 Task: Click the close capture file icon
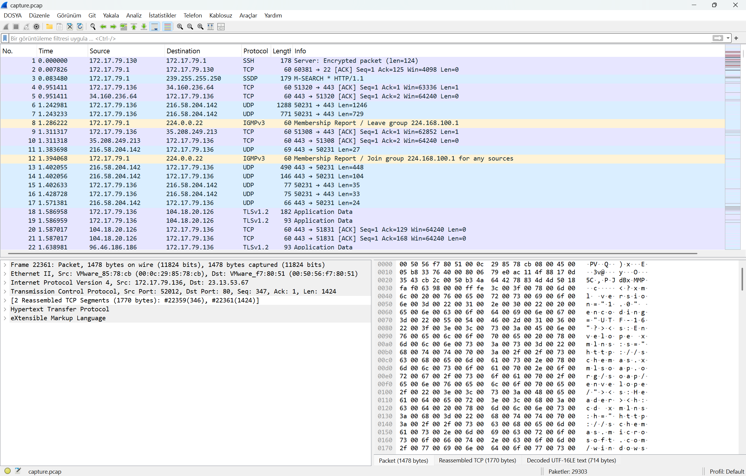pos(70,27)
